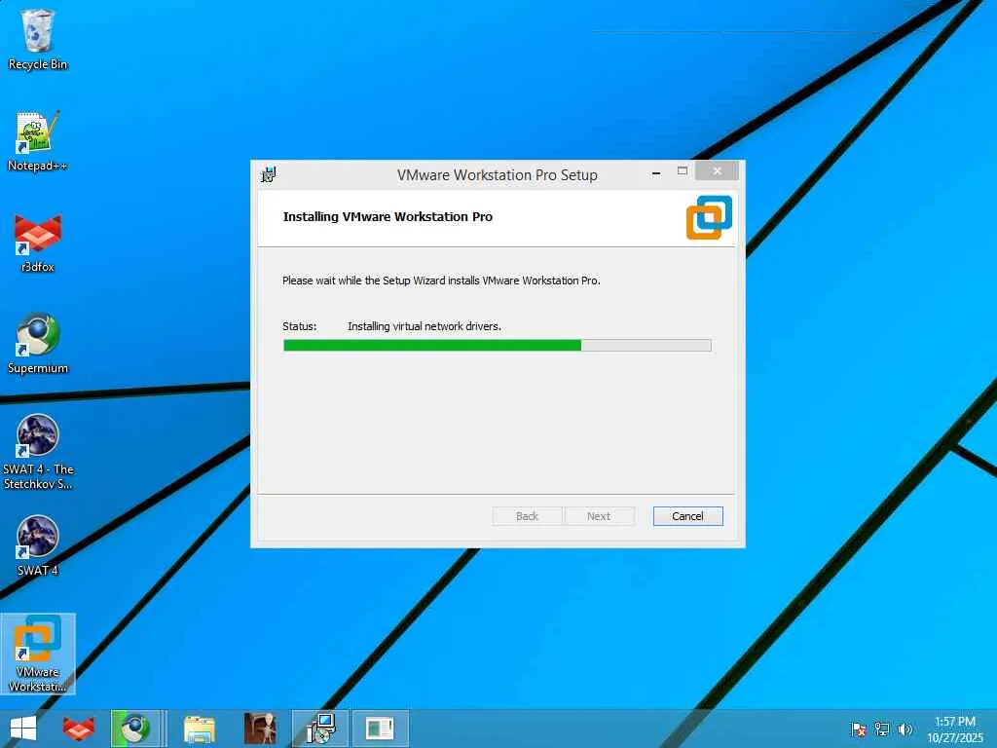
Task: Cancel the VMware Workstation Pro installation
Action: (688, 516)
